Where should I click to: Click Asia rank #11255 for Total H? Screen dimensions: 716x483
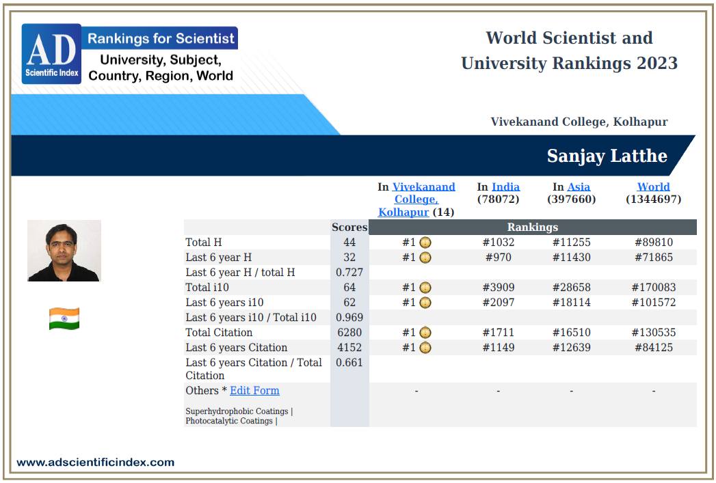571,243
